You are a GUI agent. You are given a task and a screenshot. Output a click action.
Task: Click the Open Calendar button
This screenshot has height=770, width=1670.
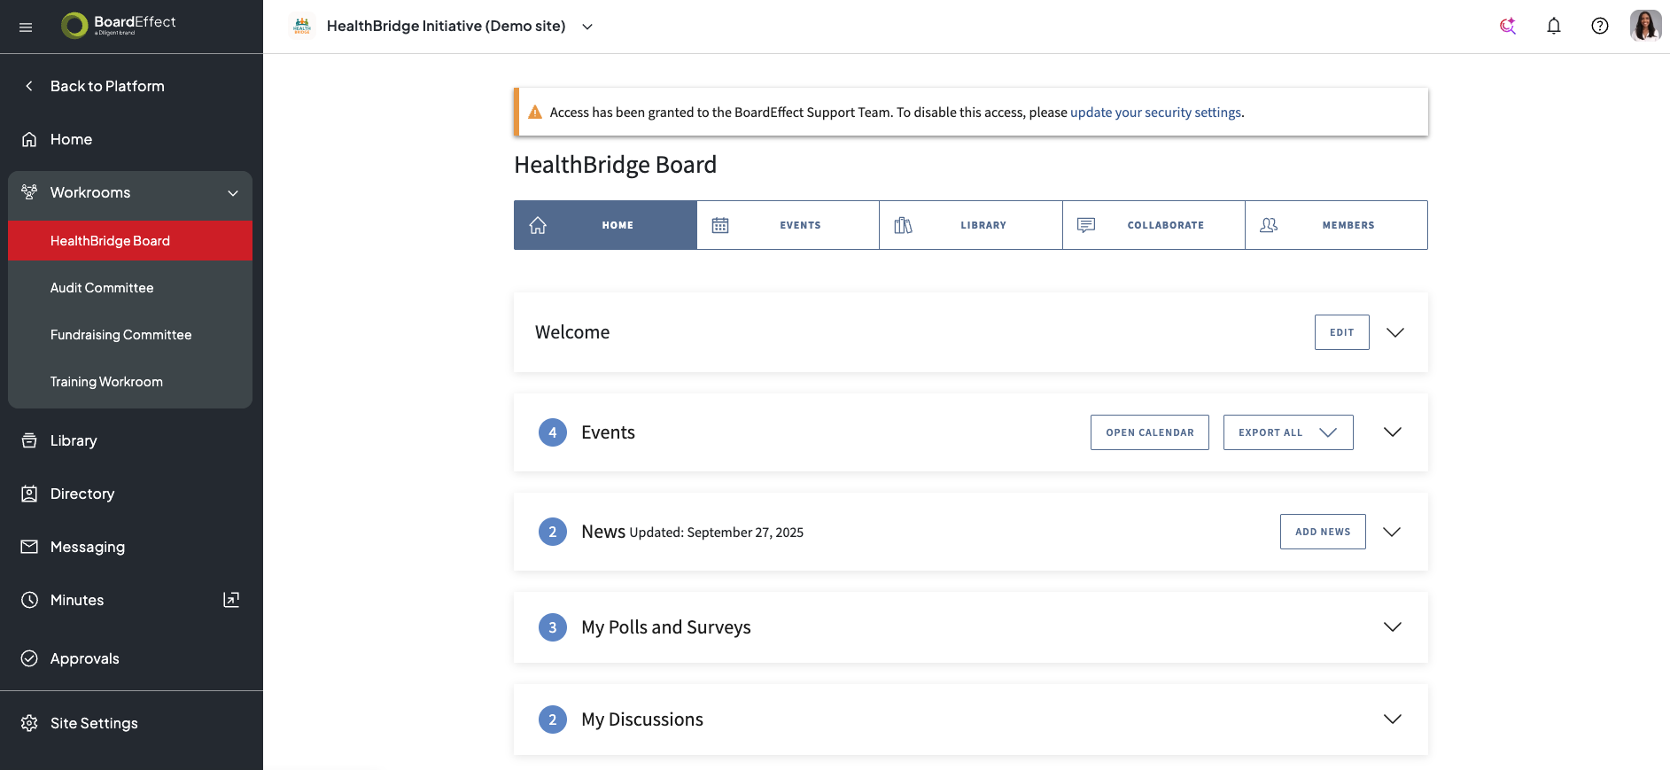click(x=1149, y=432)
